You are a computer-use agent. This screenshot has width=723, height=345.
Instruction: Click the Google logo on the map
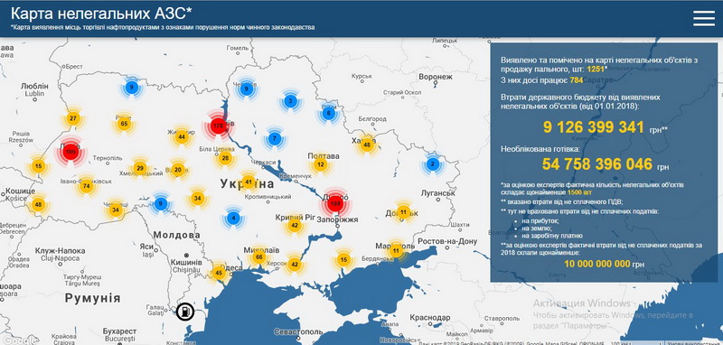pos(17,340)
